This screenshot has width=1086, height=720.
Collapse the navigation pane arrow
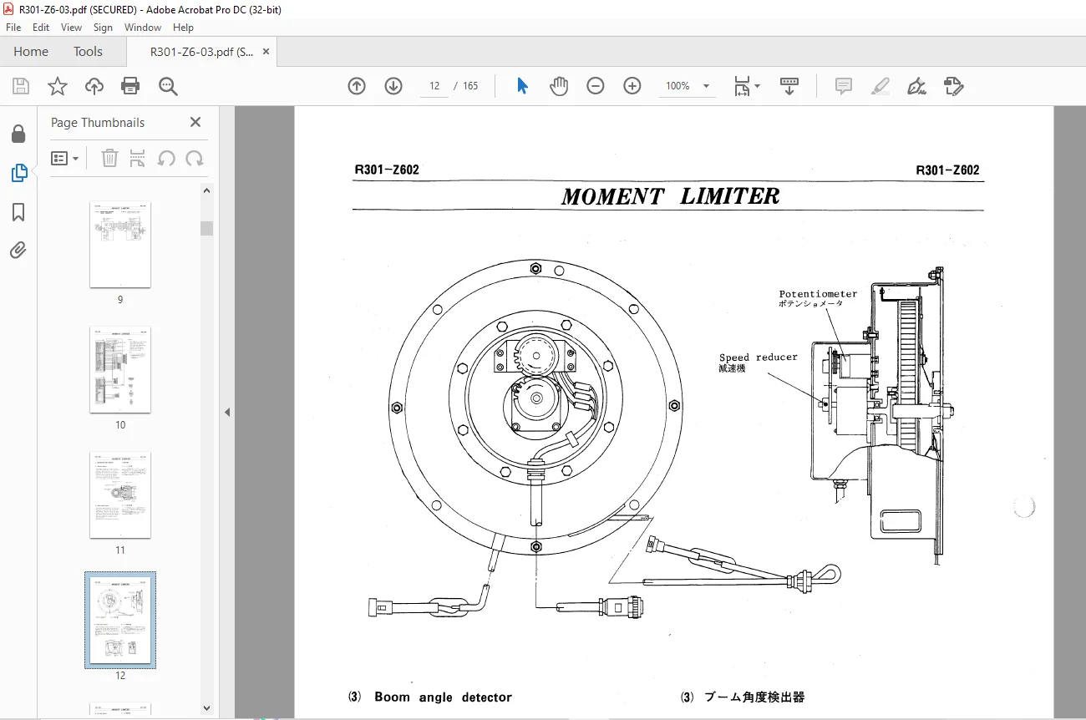[x=226, y=412]
